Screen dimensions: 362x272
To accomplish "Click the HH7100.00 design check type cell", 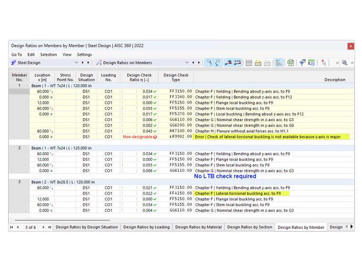I will tap(176, 131).
